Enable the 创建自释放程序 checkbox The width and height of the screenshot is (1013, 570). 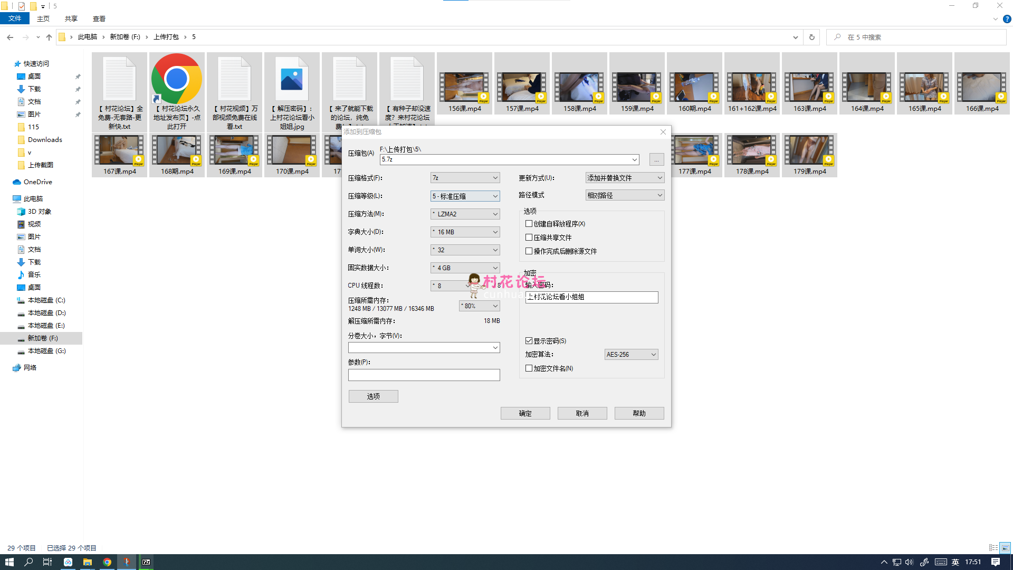click(x=529, y=224)
